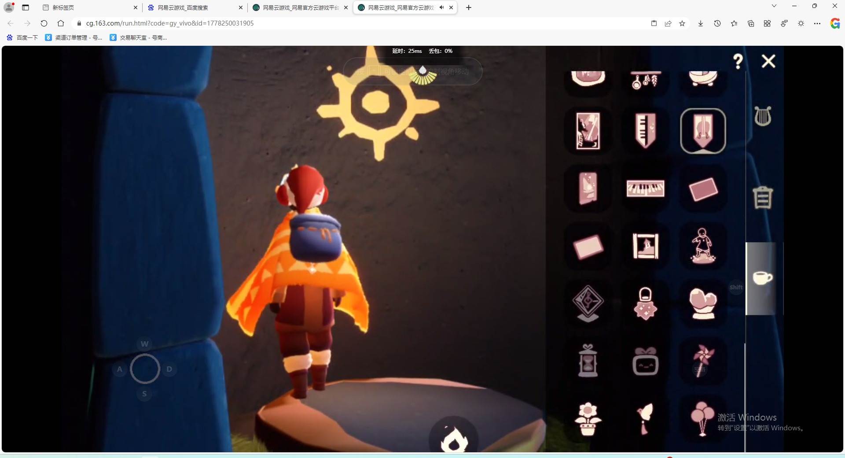
Task: Toggle the sun brightness mode icon
Action: pyautogui.click(x=801, y=23)
